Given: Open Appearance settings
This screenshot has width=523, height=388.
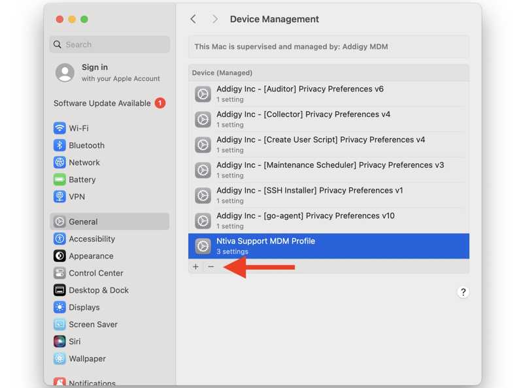Looking at the screenshot, I should click(109, 256).
